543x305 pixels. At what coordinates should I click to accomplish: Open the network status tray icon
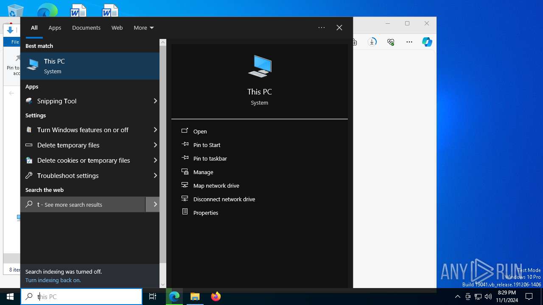tap(478, 297)
